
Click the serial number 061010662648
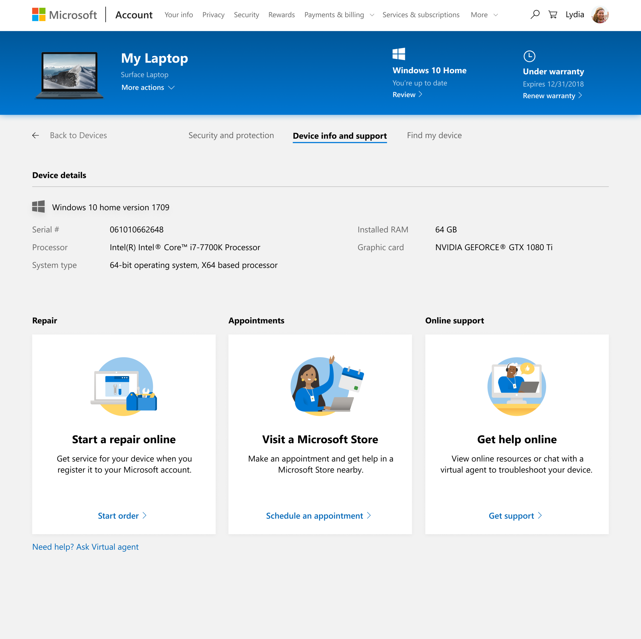pyautogui.click(x=137, y=230)
